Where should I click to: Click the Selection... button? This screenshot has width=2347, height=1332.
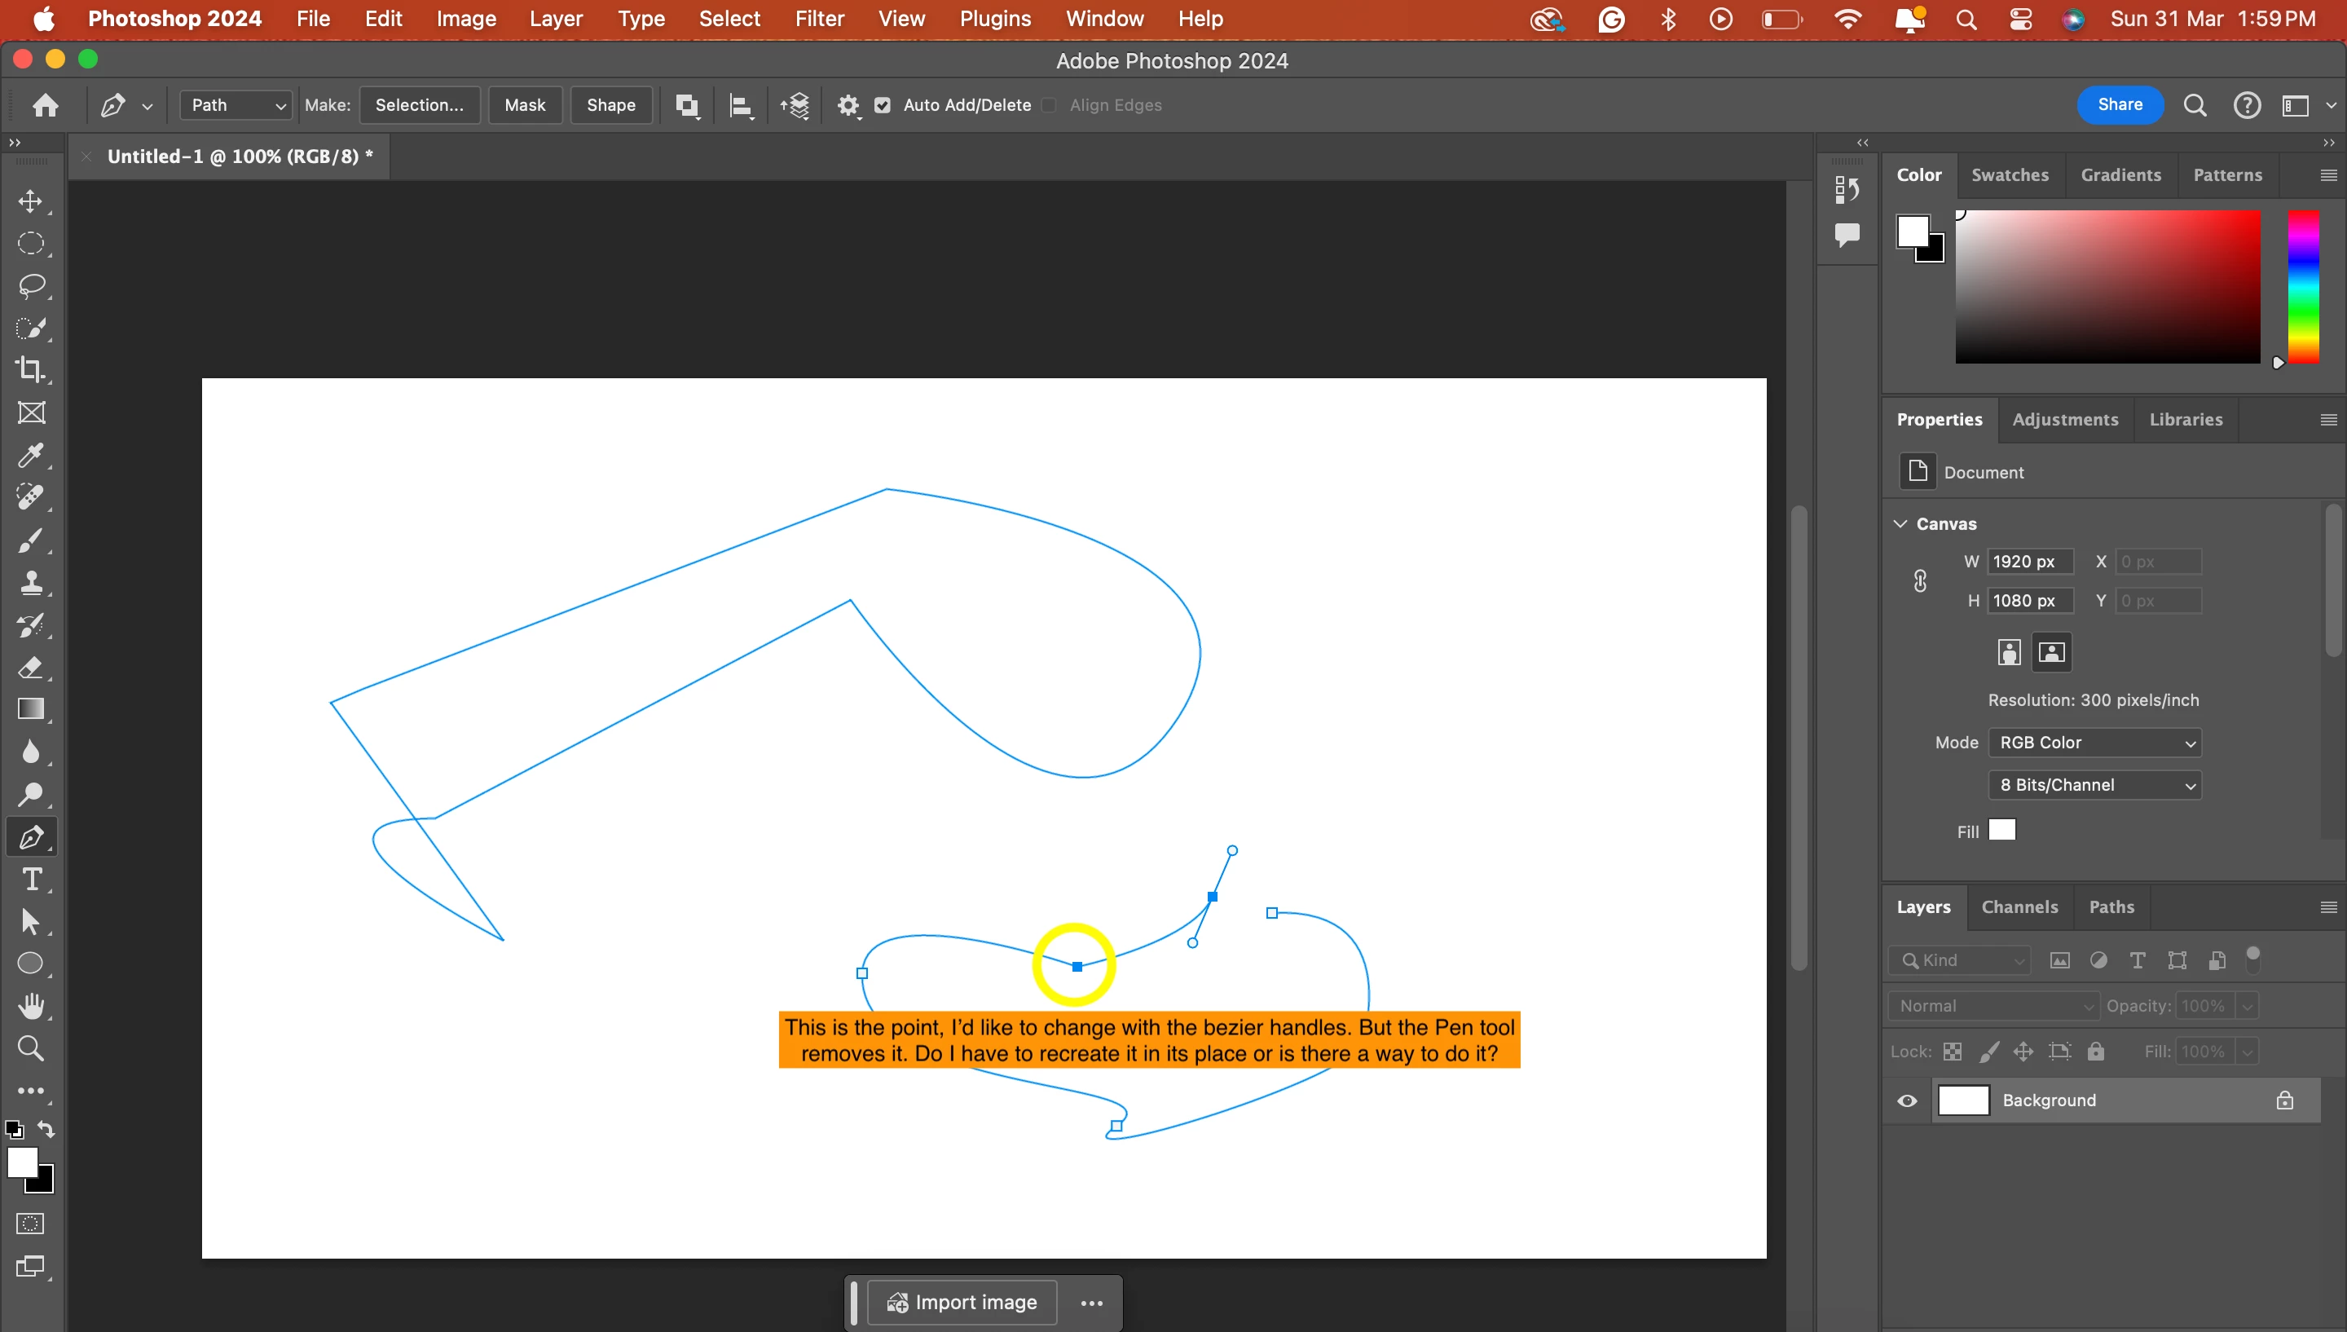[x=419, y=105]
